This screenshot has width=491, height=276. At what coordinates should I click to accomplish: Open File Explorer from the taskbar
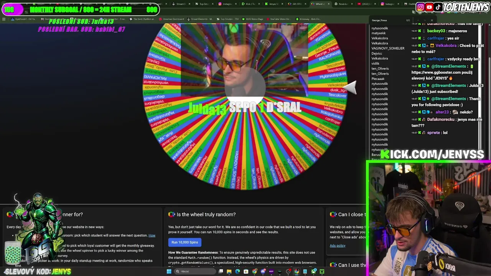click(229, 271)
